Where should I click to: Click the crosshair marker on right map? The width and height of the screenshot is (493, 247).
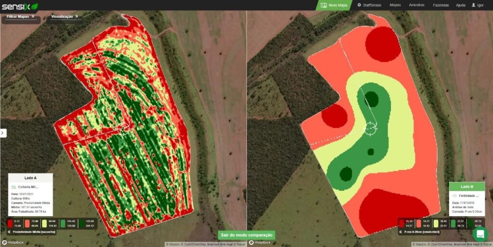coord(370,128)
